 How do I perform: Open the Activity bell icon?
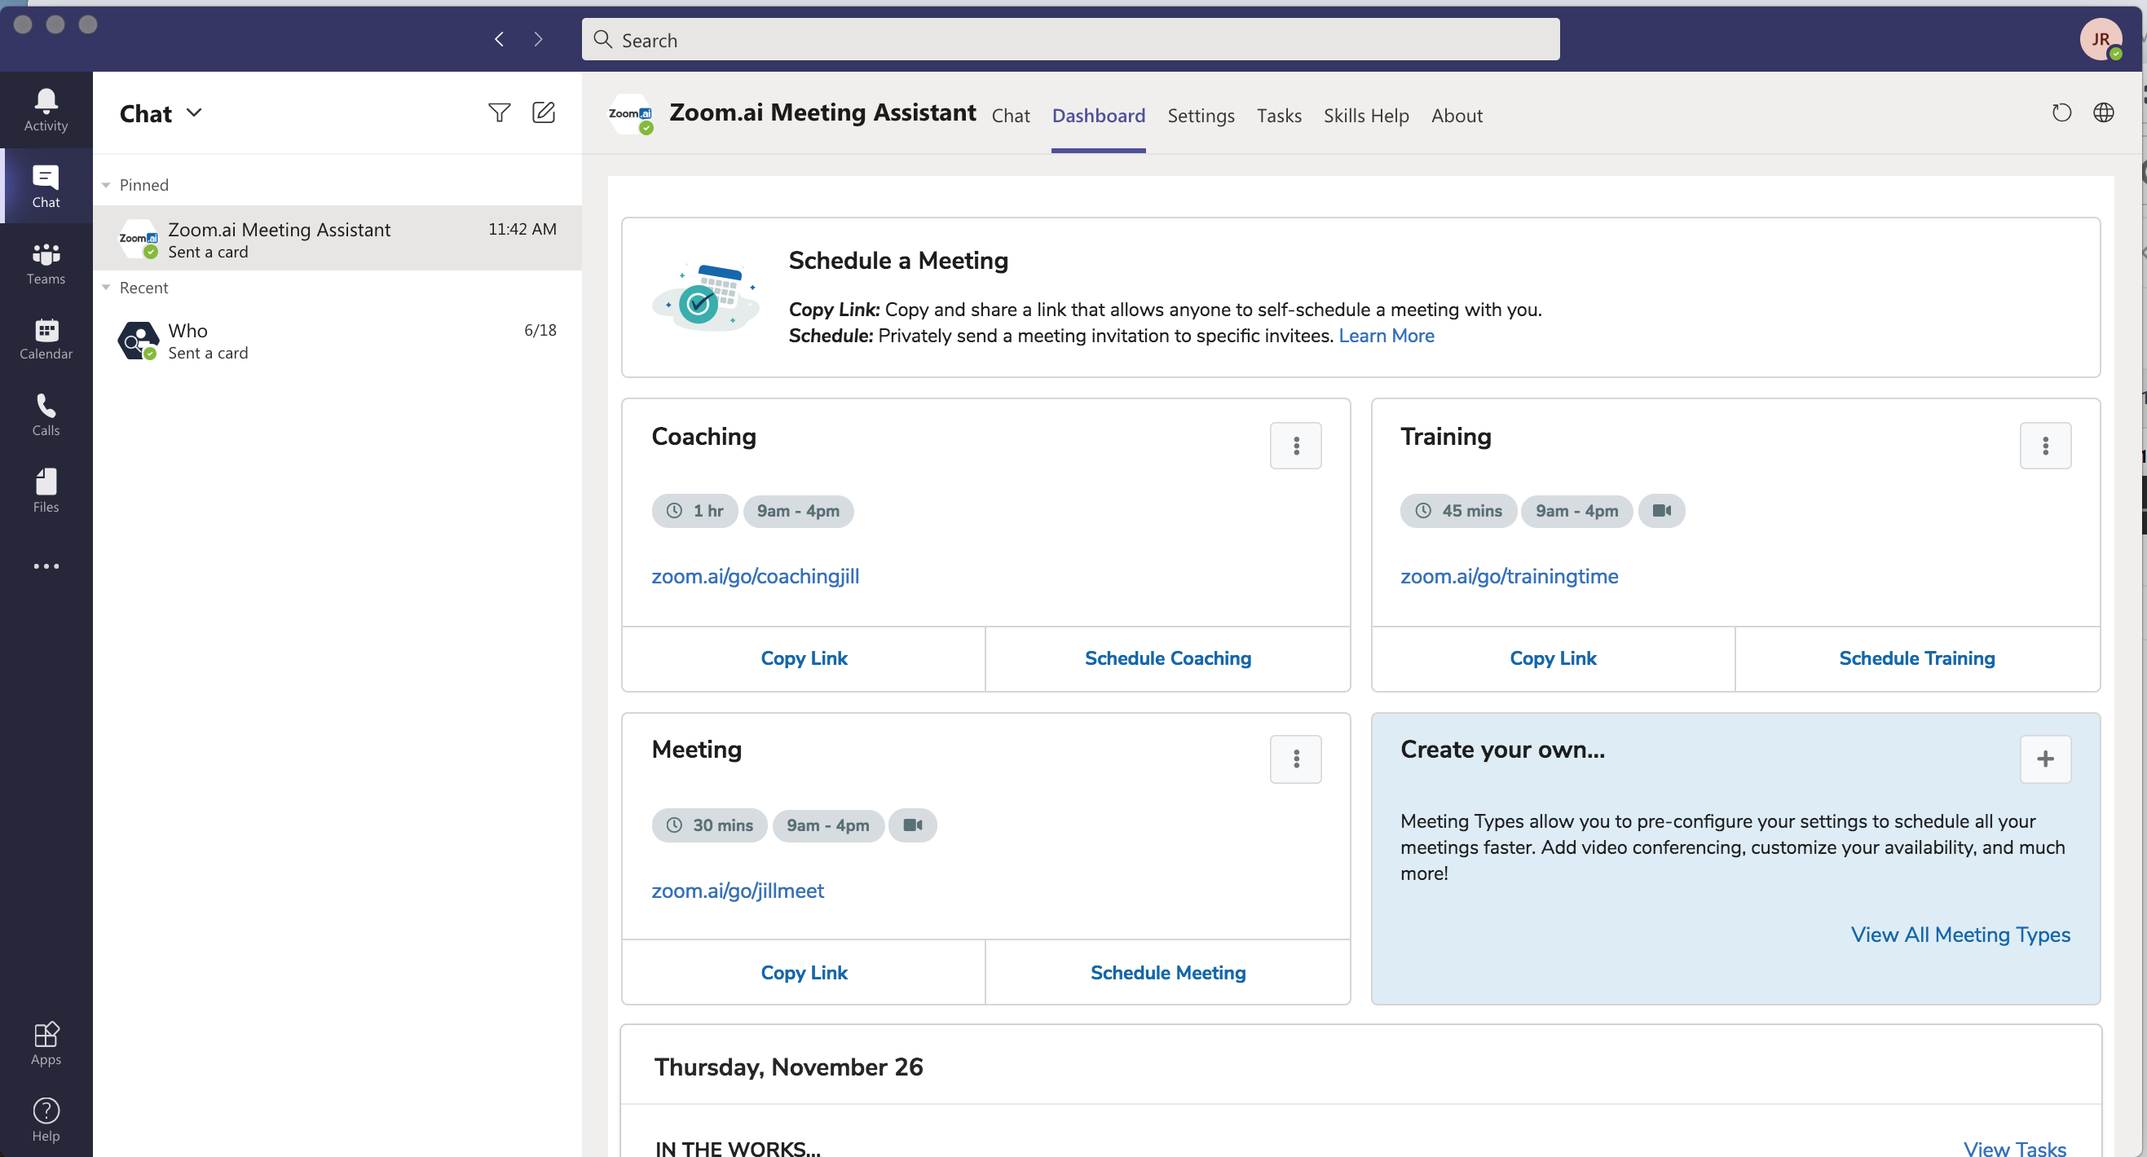(x=46, y=110)
